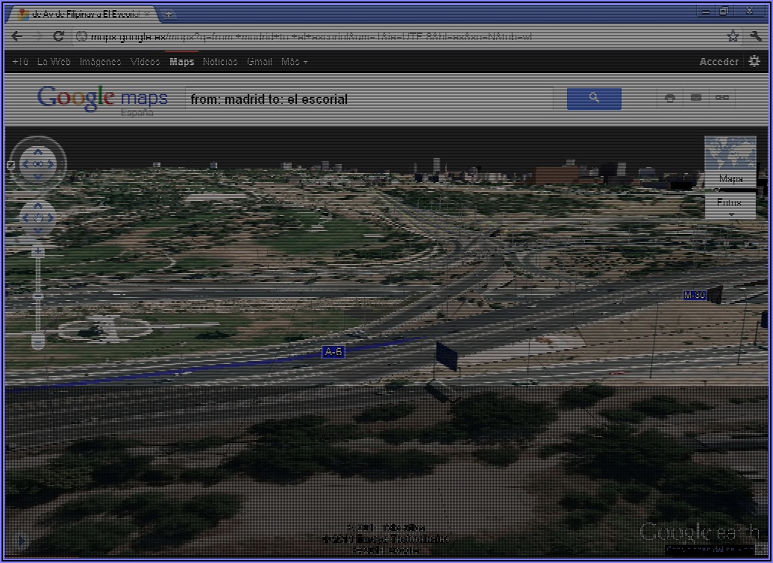
Task: Send the map by email icon
Action: tap(695, 99)
